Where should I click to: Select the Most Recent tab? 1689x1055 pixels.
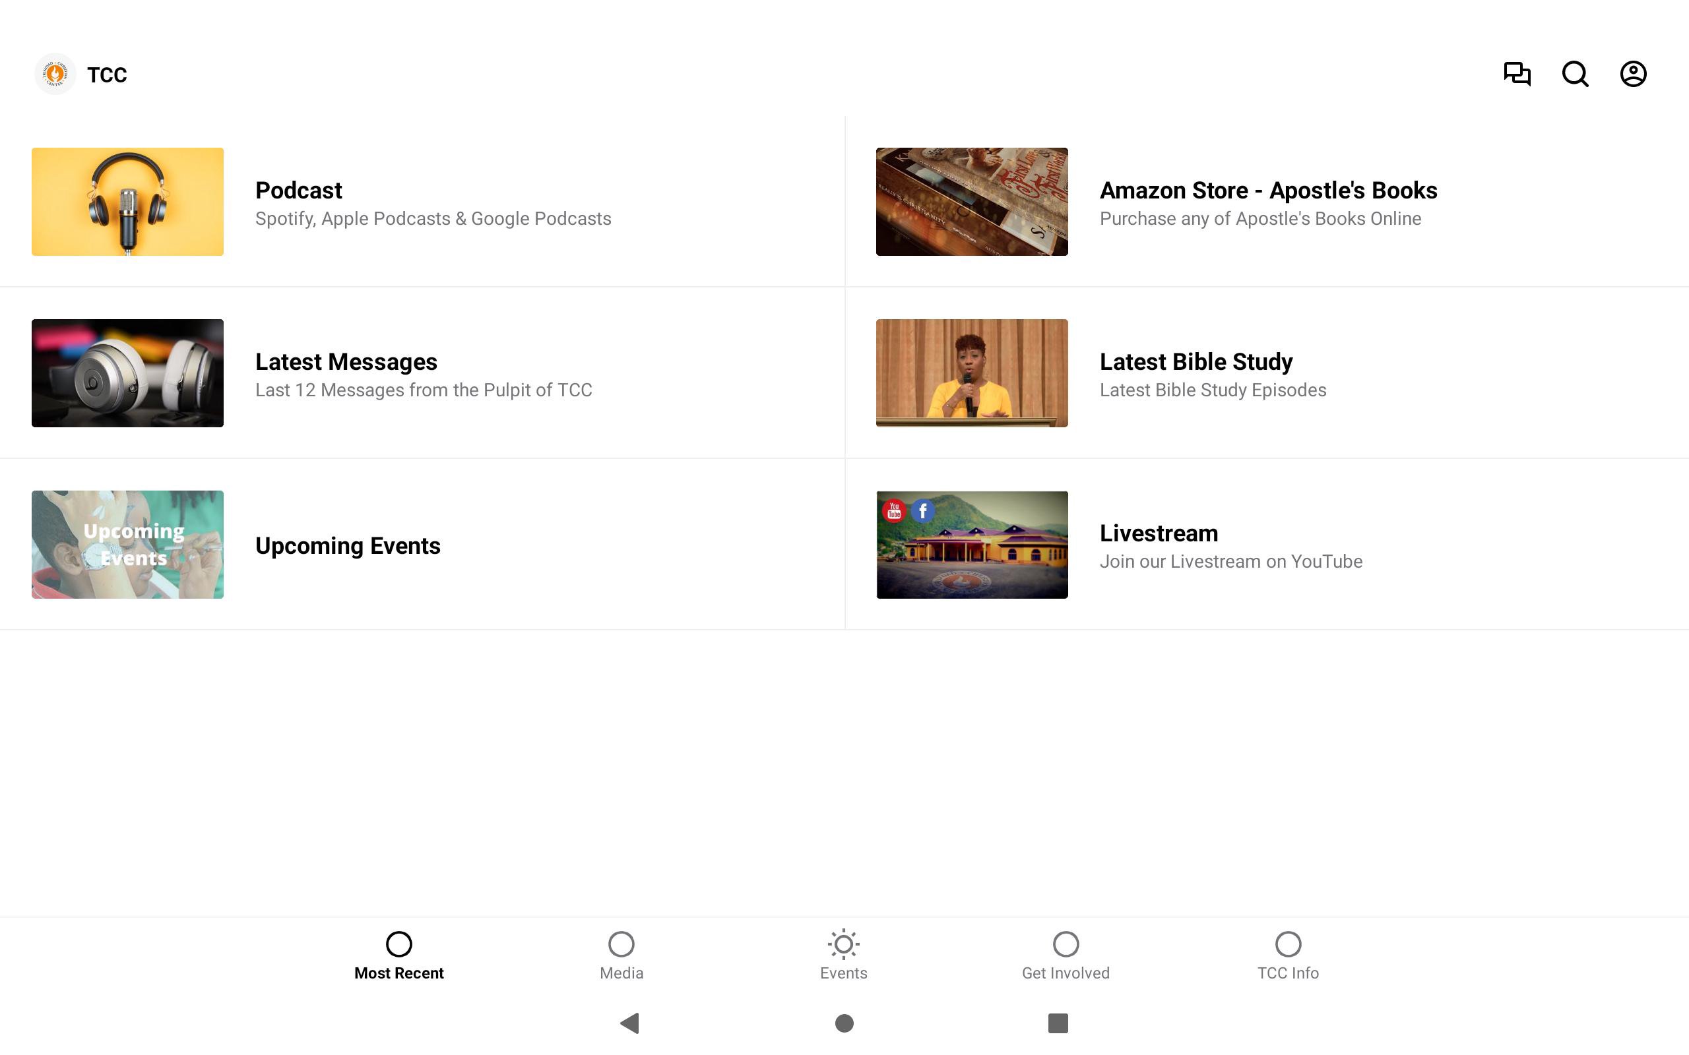(x=398, y=955)
